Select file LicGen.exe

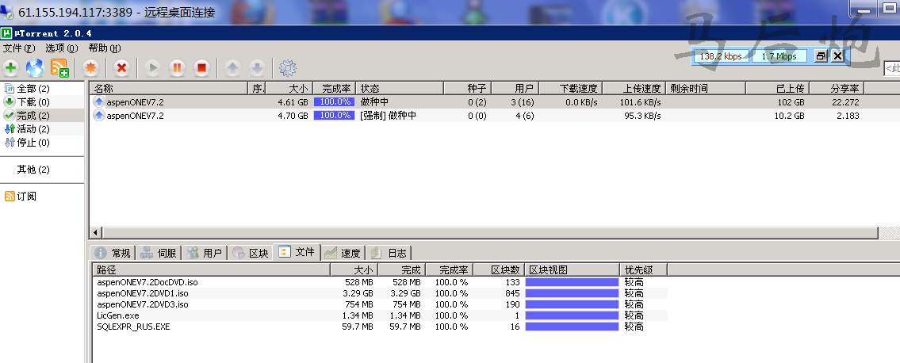(x=380, y=315)
